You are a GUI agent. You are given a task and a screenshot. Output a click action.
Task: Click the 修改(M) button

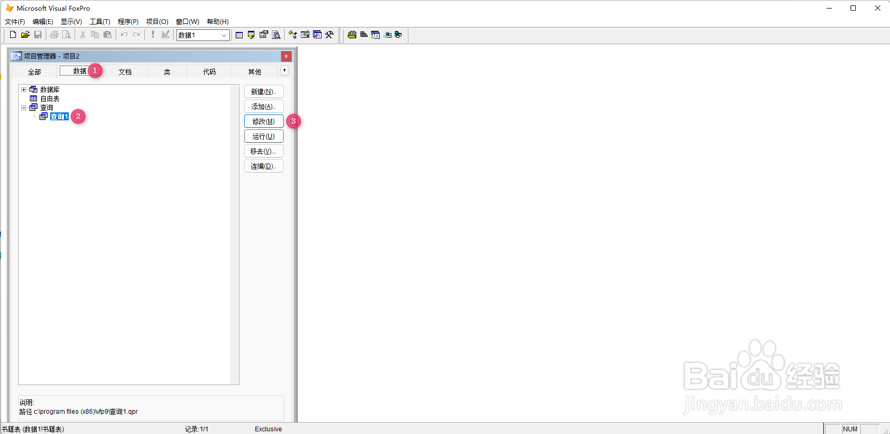tap(263, 121)
